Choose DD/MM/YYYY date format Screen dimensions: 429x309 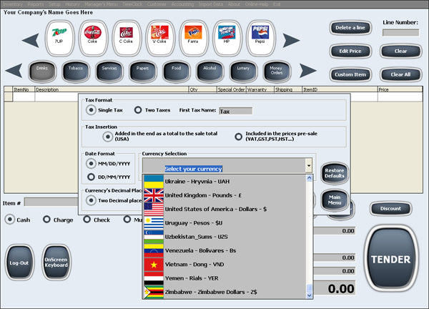tap(91, 177)
